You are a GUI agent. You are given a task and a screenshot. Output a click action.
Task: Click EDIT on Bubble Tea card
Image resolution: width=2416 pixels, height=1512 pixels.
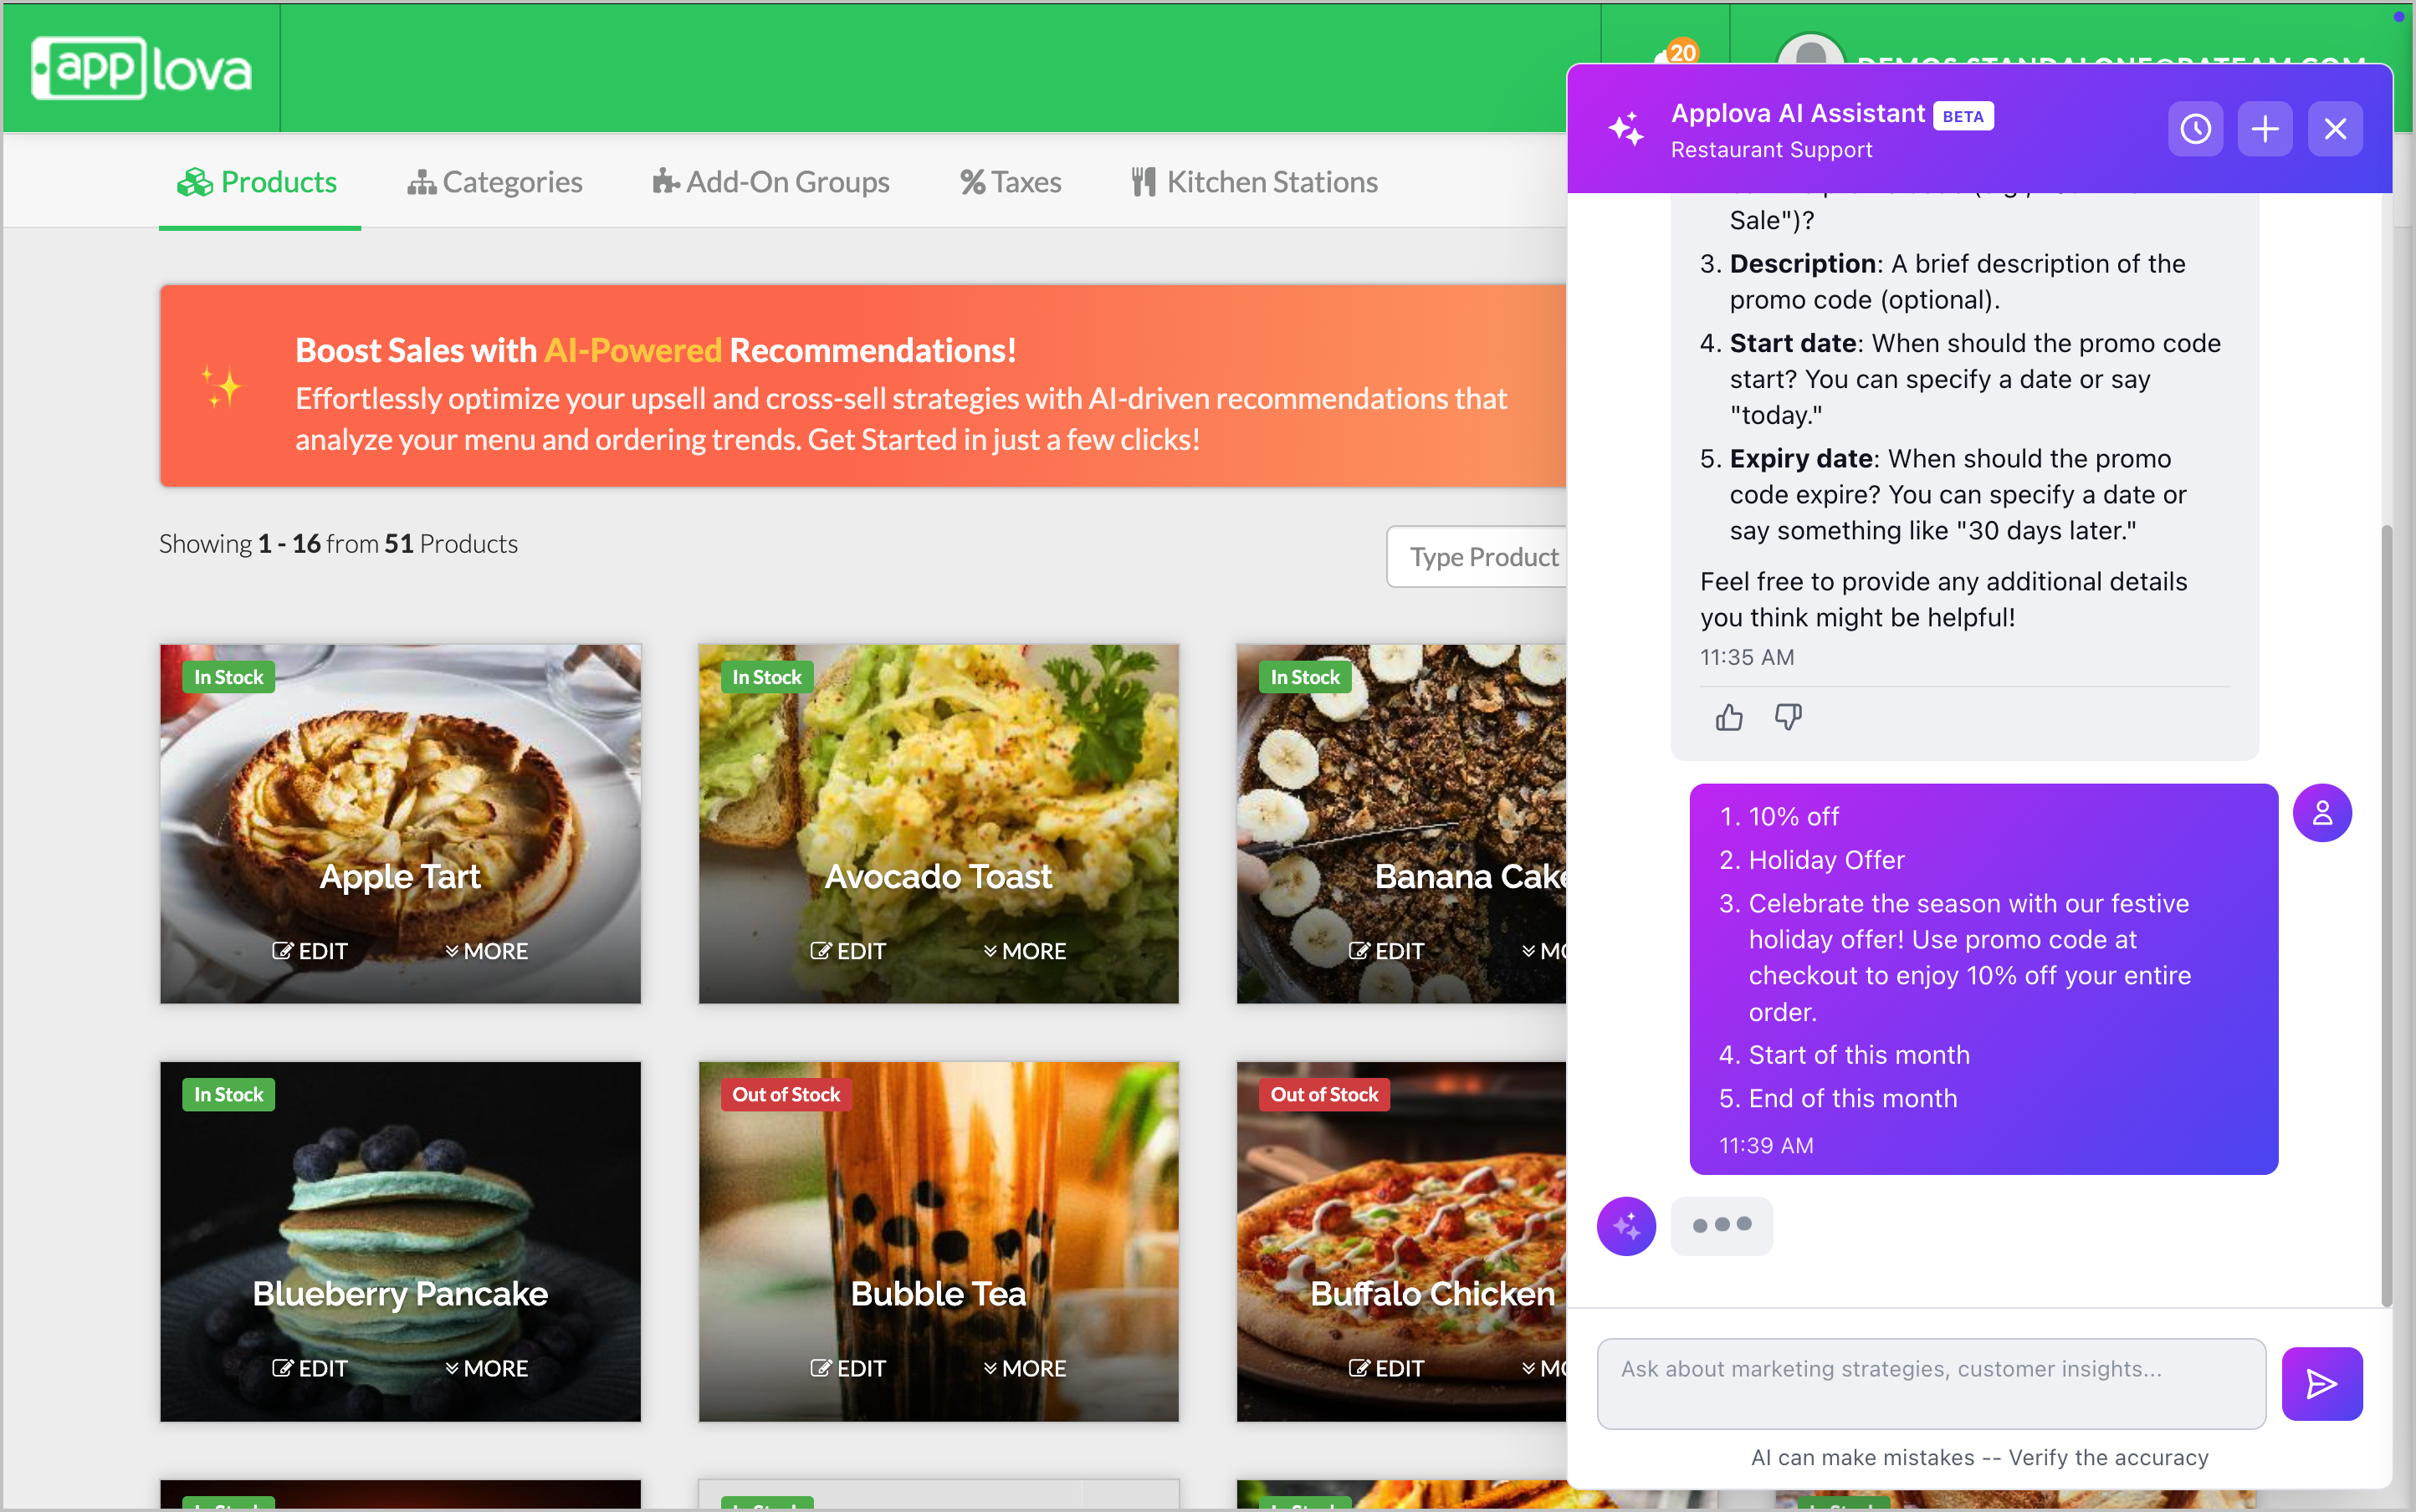pyautogui.click(x=848, y=1368)
